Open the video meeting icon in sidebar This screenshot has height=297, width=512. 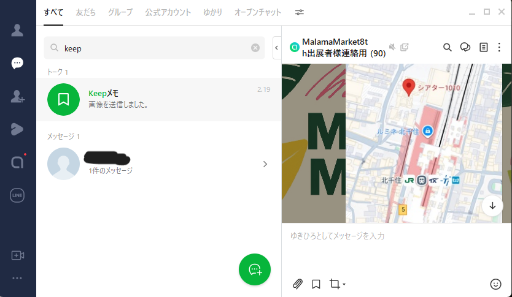17,255
